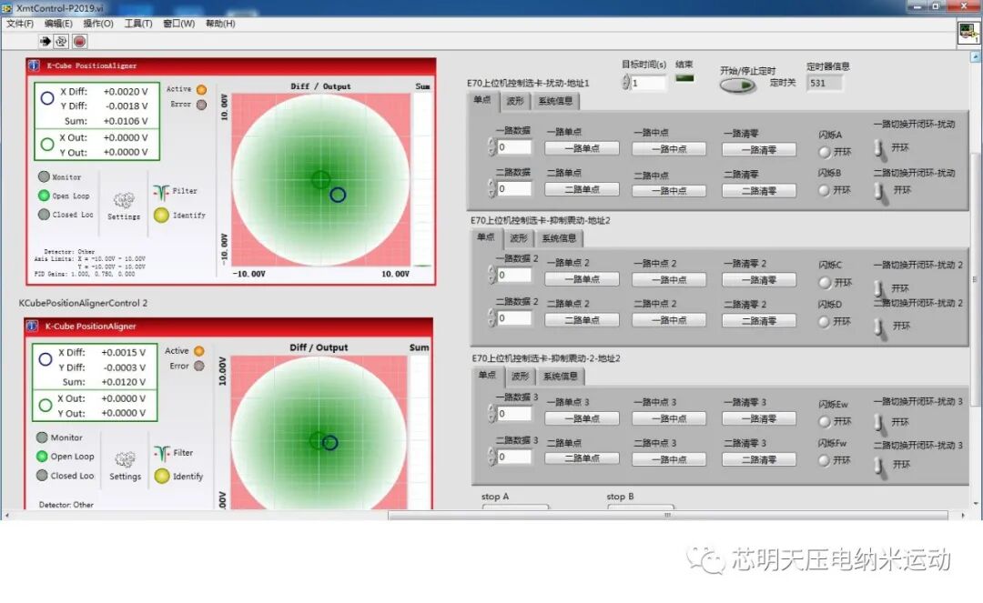
Task: Open the 操作(O) menu
Action: tap(98, 23)
